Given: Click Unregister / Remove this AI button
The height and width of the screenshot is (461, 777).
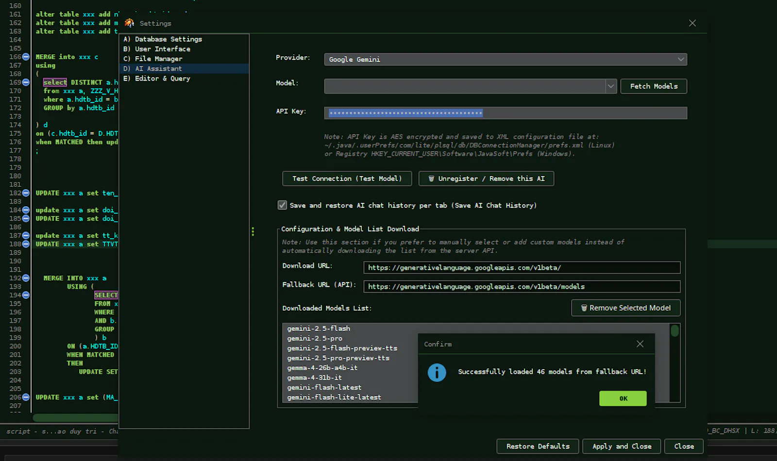Looking at the screenshot, I should [x=486, y=179].
